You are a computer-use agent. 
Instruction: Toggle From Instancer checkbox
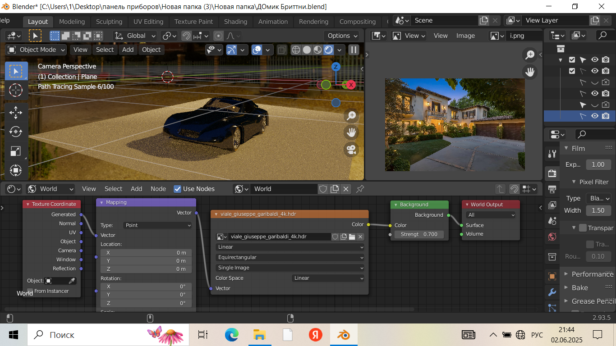[30, 291]
